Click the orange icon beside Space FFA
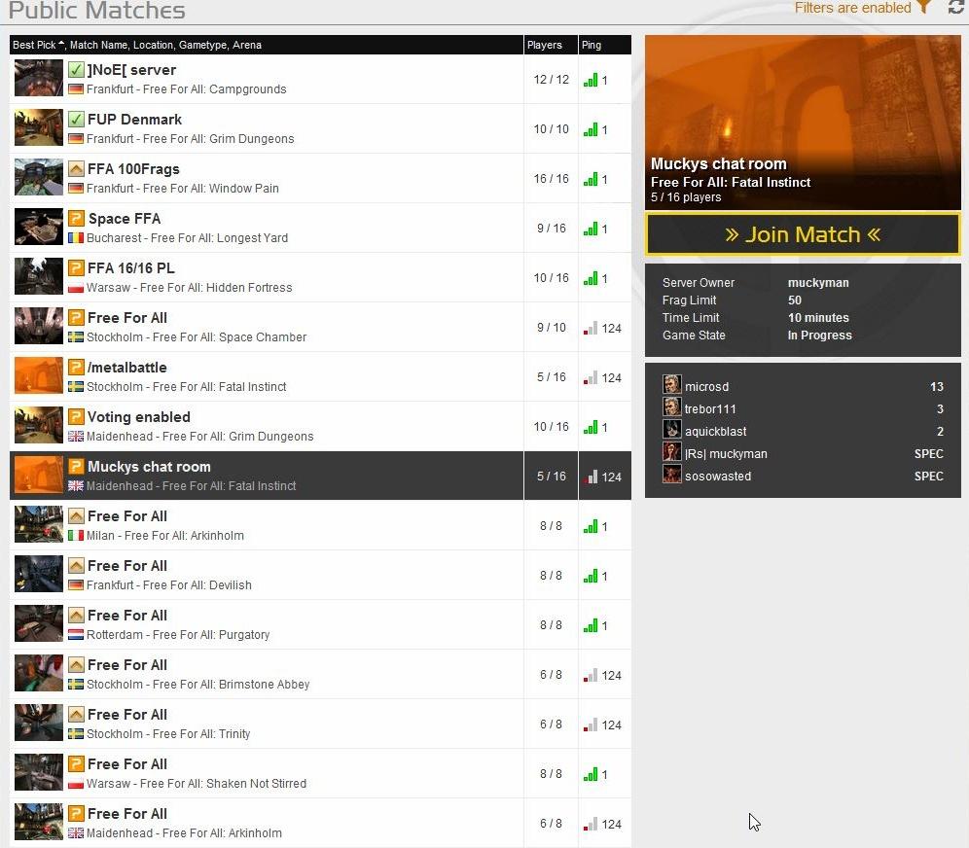The image size is (969, 848). (x=76, y=218)
